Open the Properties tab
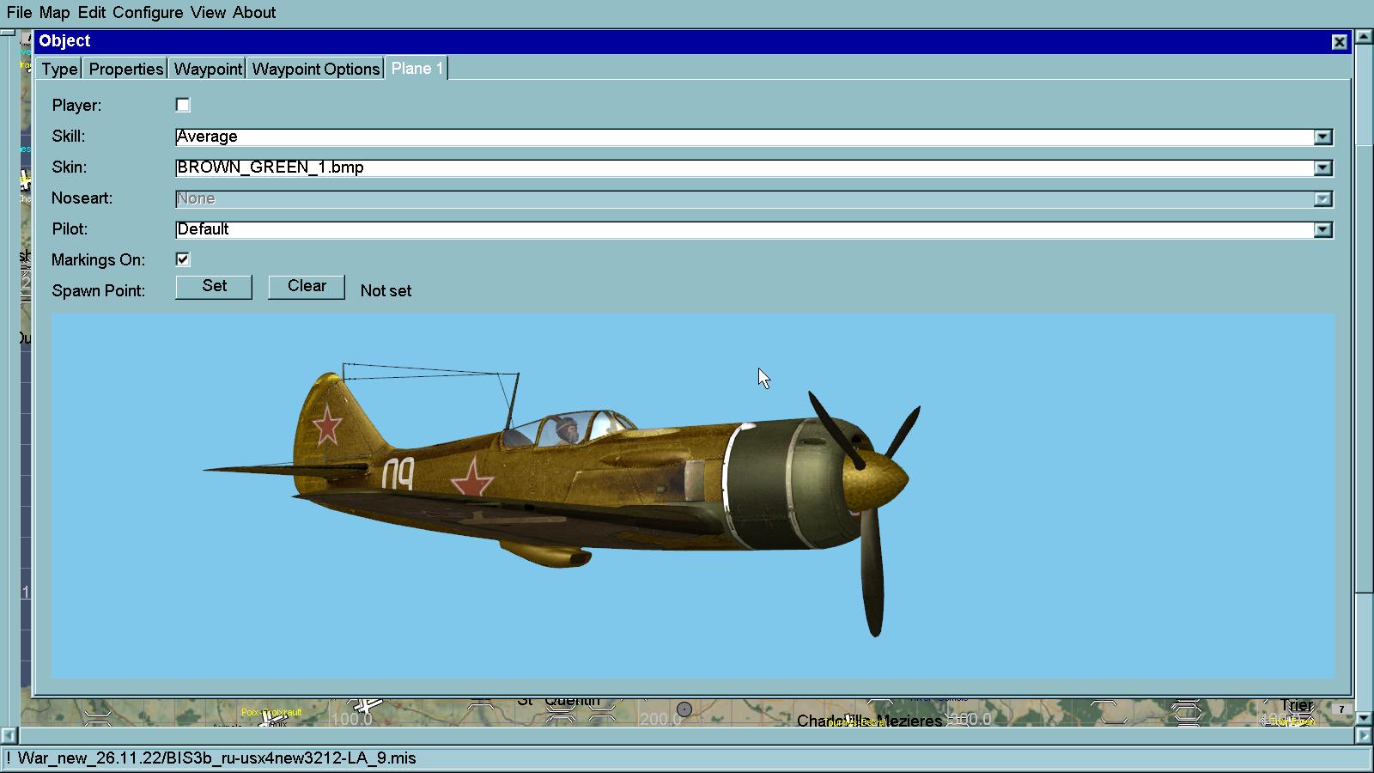 125,70
